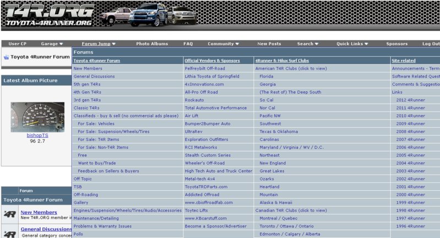
Task: Open 4Runner & Hilux Surf Clubs header
Action: (x=282, y=61)
